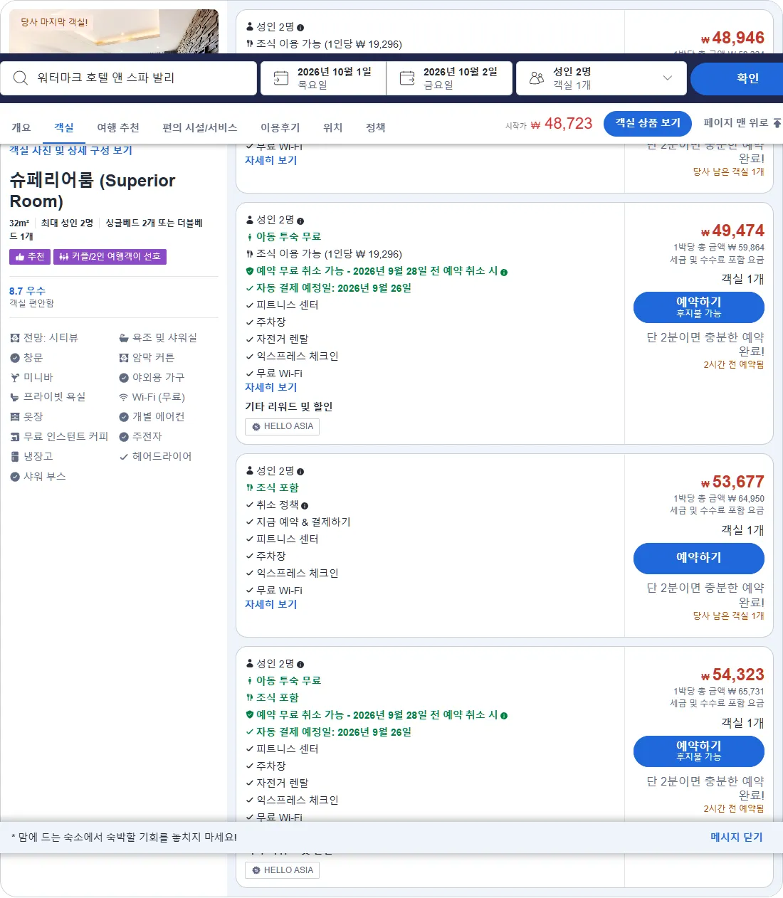Image resolution: width=783 pixels, height=898 pixels.
Task: Open 자세히 보기 link in topmost partial offer
Action: tap(271, 161)
